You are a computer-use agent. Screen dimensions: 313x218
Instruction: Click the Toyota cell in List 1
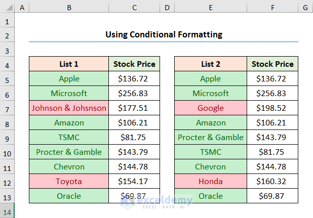[x=69, y=182]
